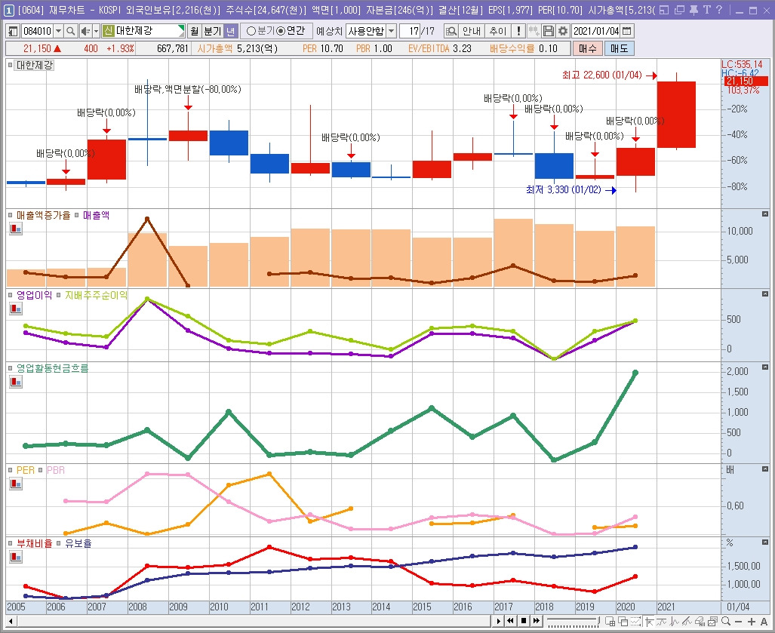
Task: Expand the 사용안함 forecast dropdown
Action: coord(392,31)
